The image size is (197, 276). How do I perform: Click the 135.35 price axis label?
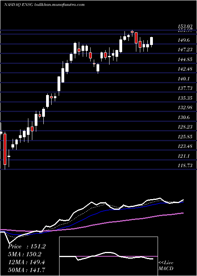tap(185, 98)
